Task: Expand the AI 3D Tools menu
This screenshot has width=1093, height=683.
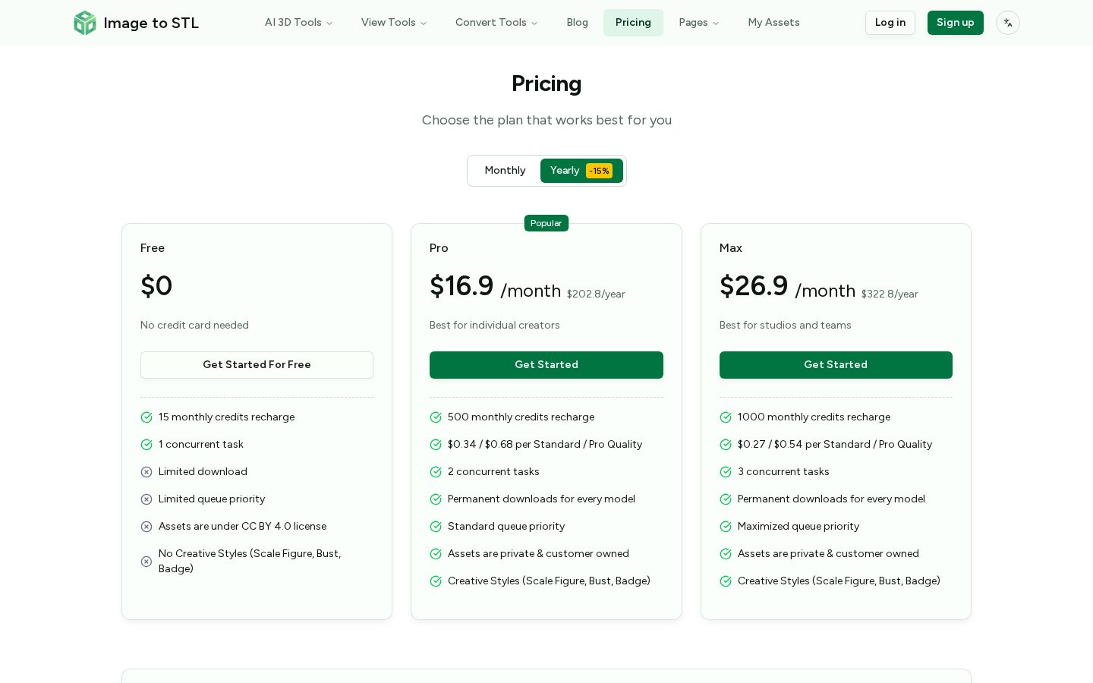Action: [298, 23]
